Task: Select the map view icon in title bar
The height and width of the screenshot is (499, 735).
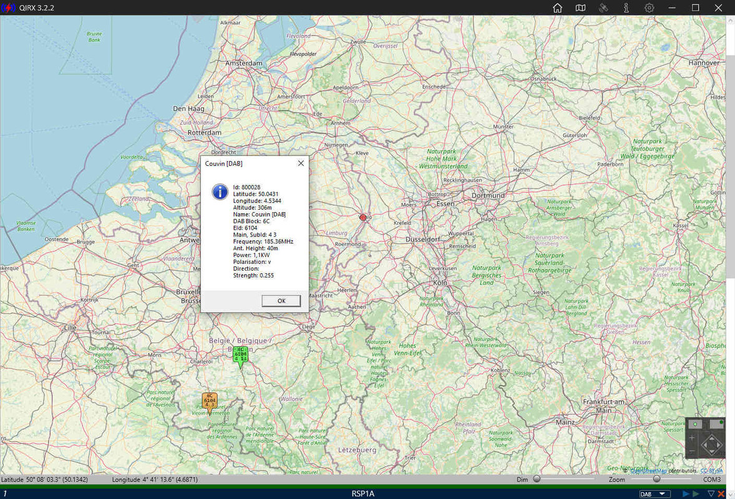Action: coord(580,8)
